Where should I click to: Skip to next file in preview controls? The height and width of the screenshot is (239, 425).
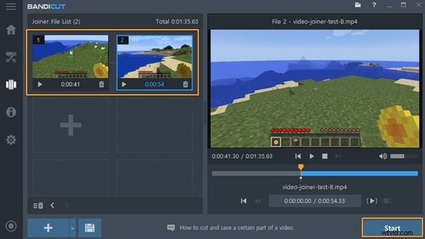(338, 156)
